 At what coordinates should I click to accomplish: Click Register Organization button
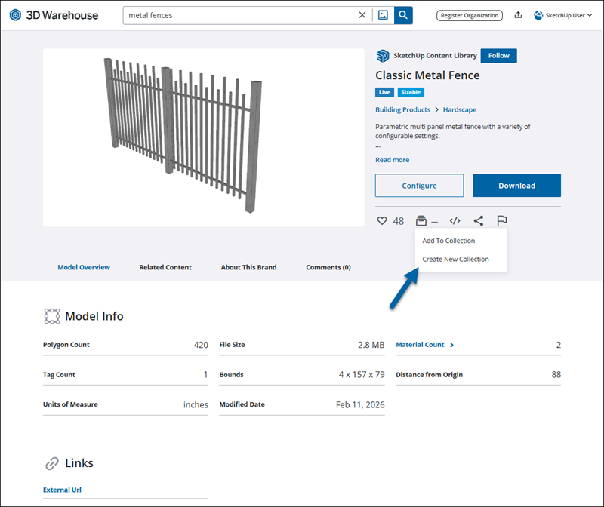(x=469, y=15)
